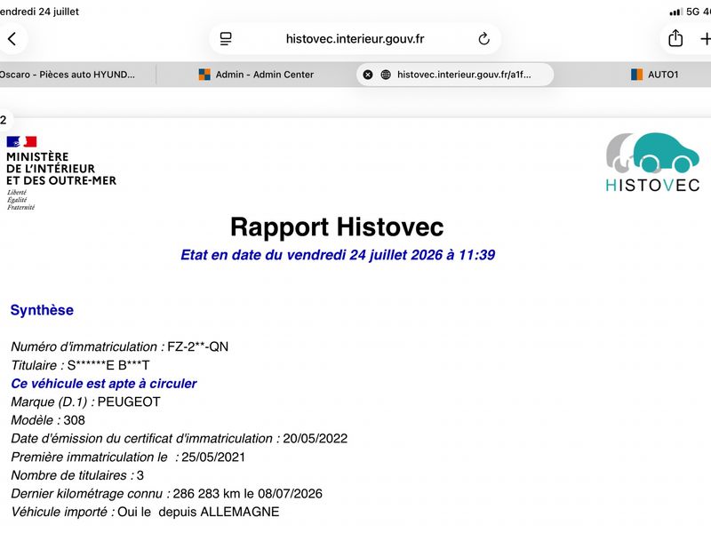Image resolution: width=711 pixels, height=533 pixels.
Task: Select the registration number FZ-2**-QN
Action: [197, 346]
